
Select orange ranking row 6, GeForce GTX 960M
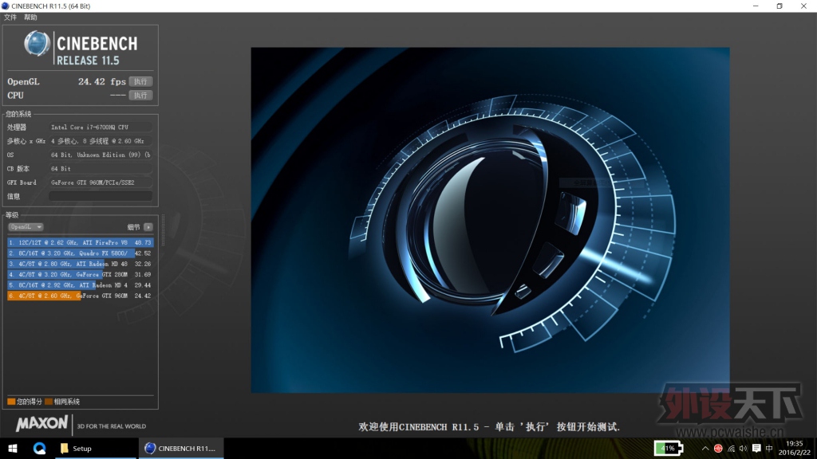pos(81,296)
